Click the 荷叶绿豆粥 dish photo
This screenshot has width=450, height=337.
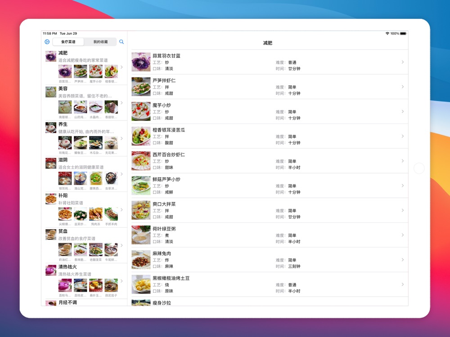(141, 235)
